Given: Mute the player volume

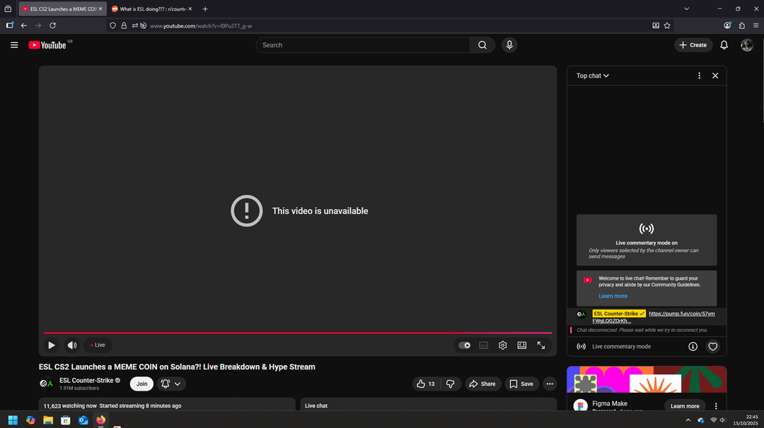Looking at the screenshot, I should point(72,345).
